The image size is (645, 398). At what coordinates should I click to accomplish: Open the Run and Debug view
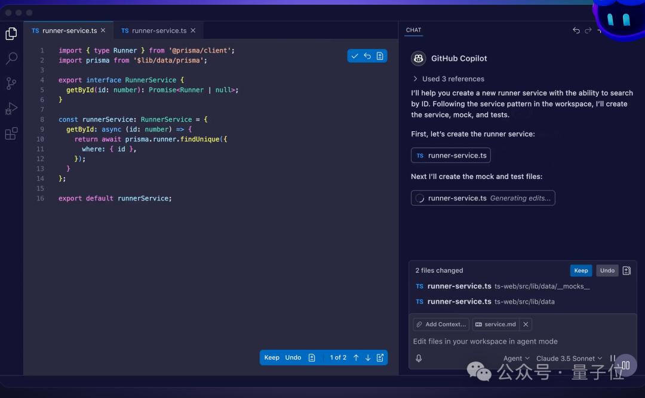pos(11,109)
